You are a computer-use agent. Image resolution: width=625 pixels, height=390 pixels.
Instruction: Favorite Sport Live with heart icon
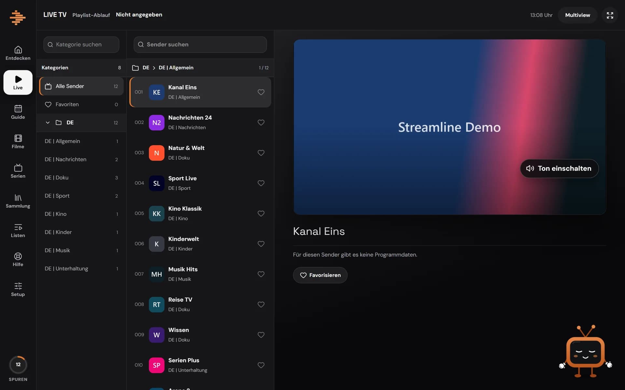pyautogui.click(x=261, y=183)
